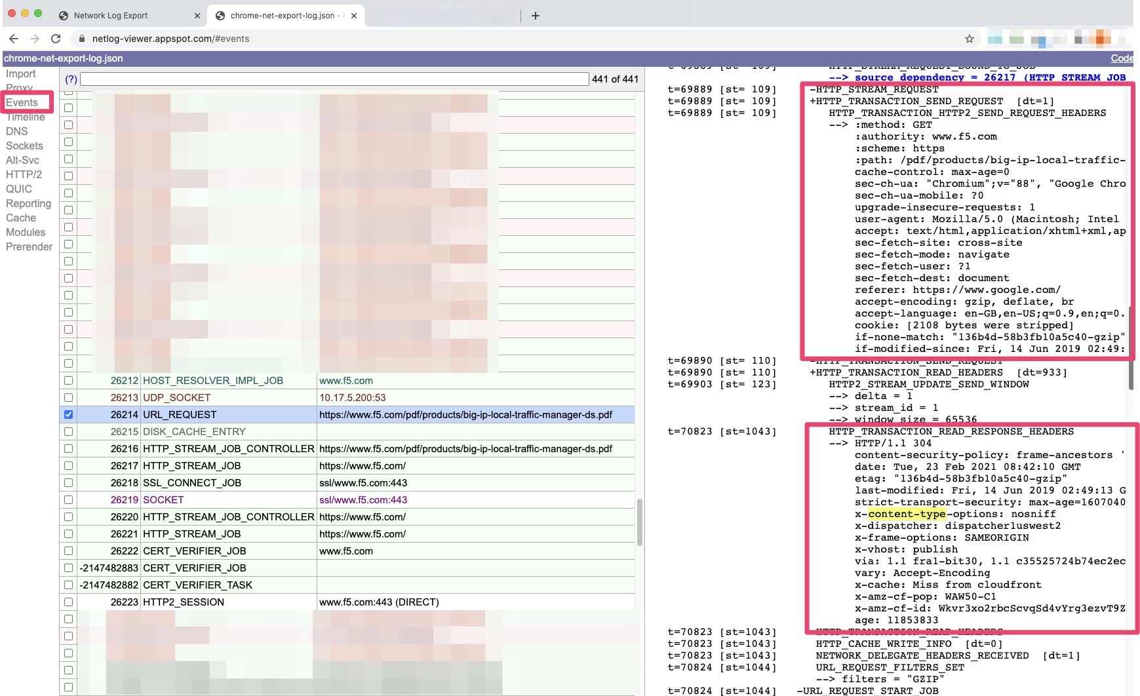Open the QUIC section

coord(19,189)
